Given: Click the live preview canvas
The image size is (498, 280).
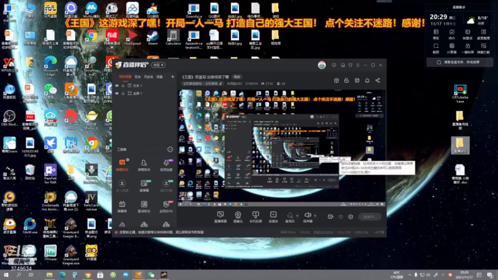Looking at the screenshot, I should point(282,148).
